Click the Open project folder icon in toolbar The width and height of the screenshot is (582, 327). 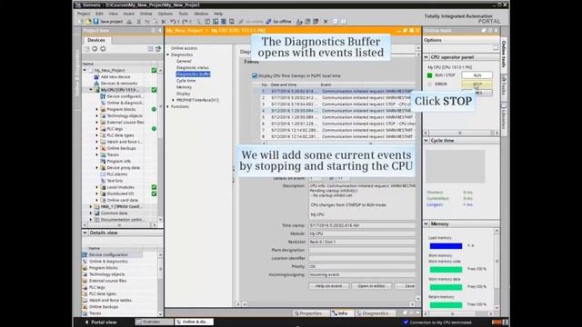click(88, 22)
